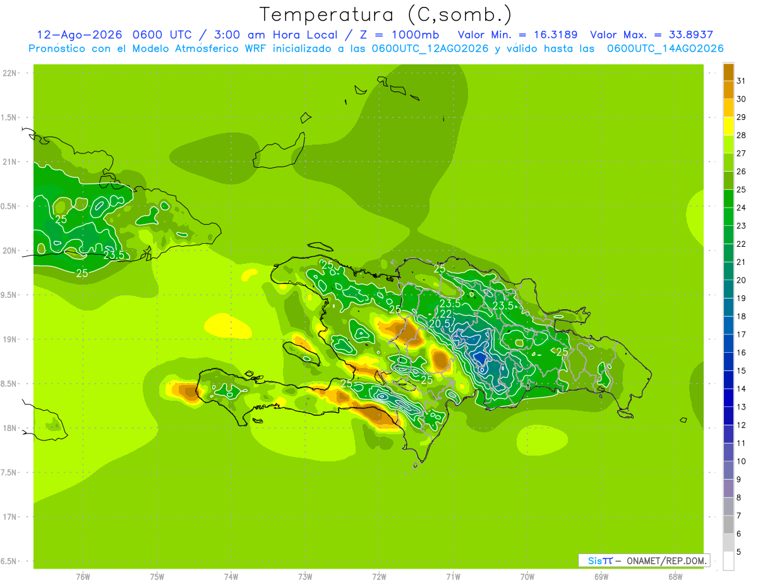Click the '70W' longitude axis label

point(527,577)
